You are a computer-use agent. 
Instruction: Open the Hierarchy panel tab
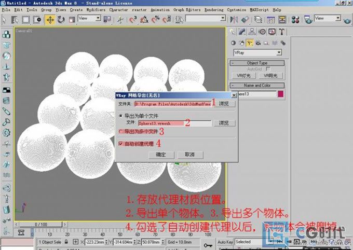(x=252, y=32)
